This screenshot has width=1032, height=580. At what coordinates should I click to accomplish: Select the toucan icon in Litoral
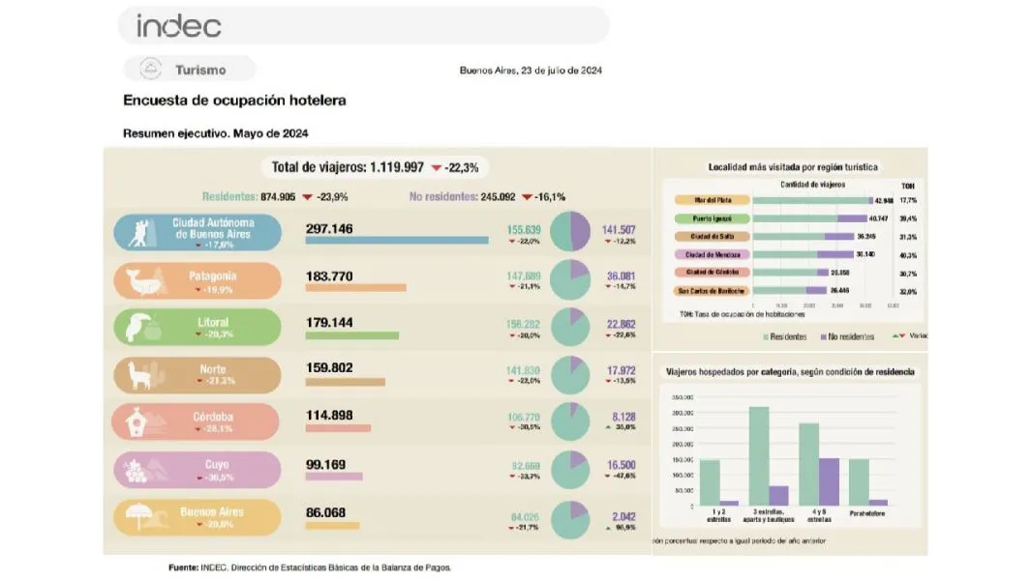pyautogui.click(x=137, y=327)
